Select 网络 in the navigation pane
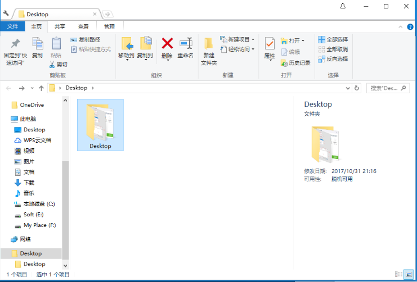This screenshot has height=282, width=417. (x=21, y=239)
